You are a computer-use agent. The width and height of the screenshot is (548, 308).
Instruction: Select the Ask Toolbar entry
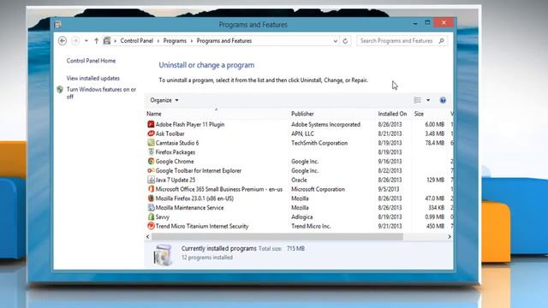tap(170, 133)
